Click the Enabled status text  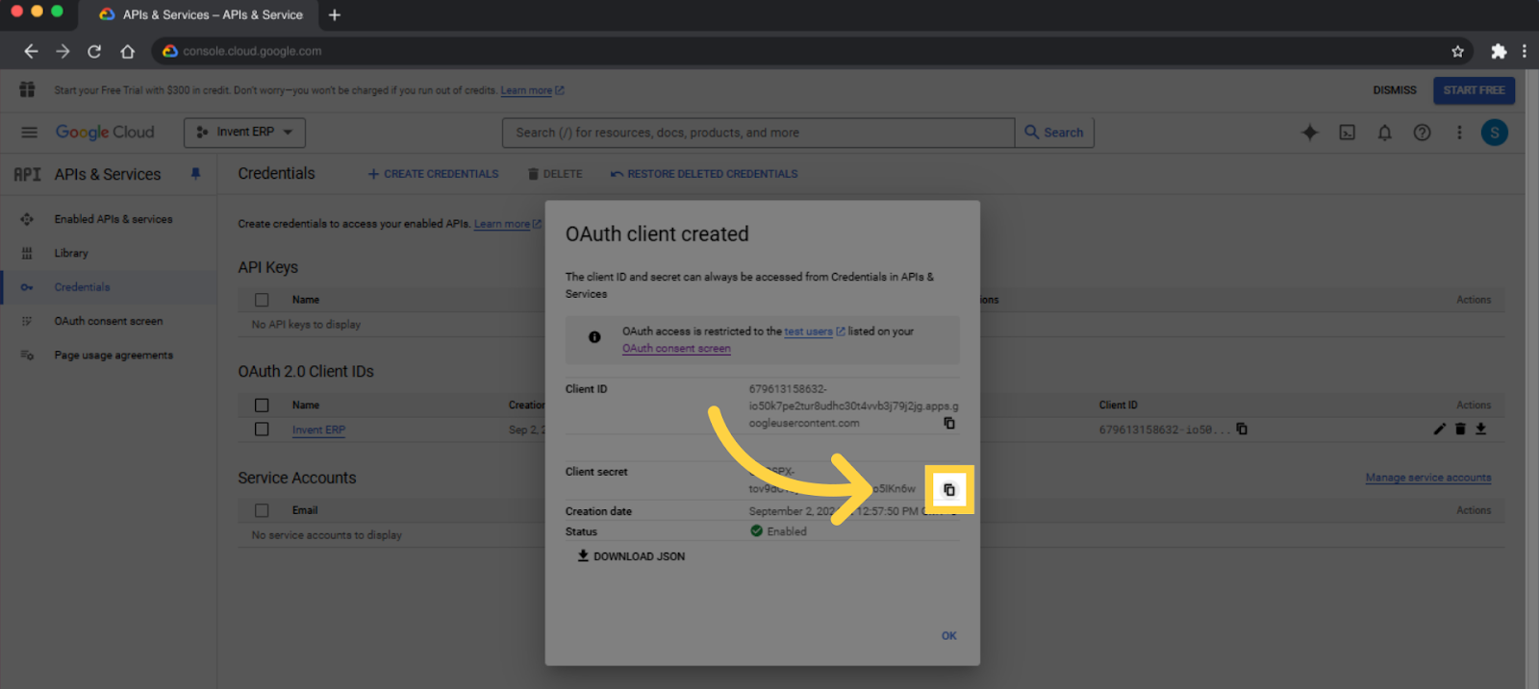pos(787,531)
